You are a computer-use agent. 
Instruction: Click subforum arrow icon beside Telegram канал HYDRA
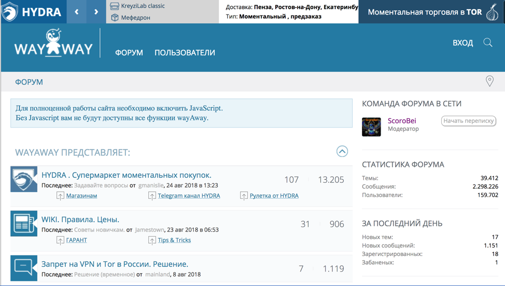pos(152,196)
